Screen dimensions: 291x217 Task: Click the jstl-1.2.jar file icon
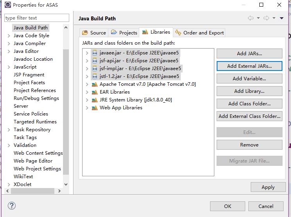95,76
